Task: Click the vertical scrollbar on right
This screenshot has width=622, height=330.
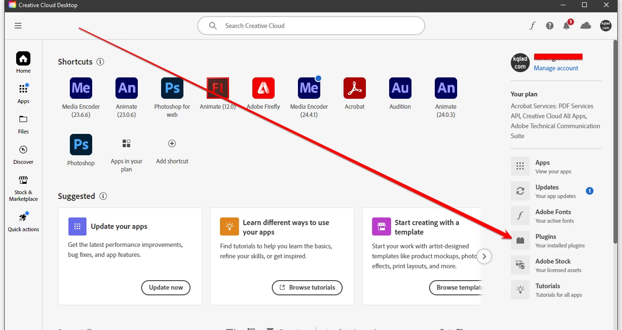Action: coord(616,142)
